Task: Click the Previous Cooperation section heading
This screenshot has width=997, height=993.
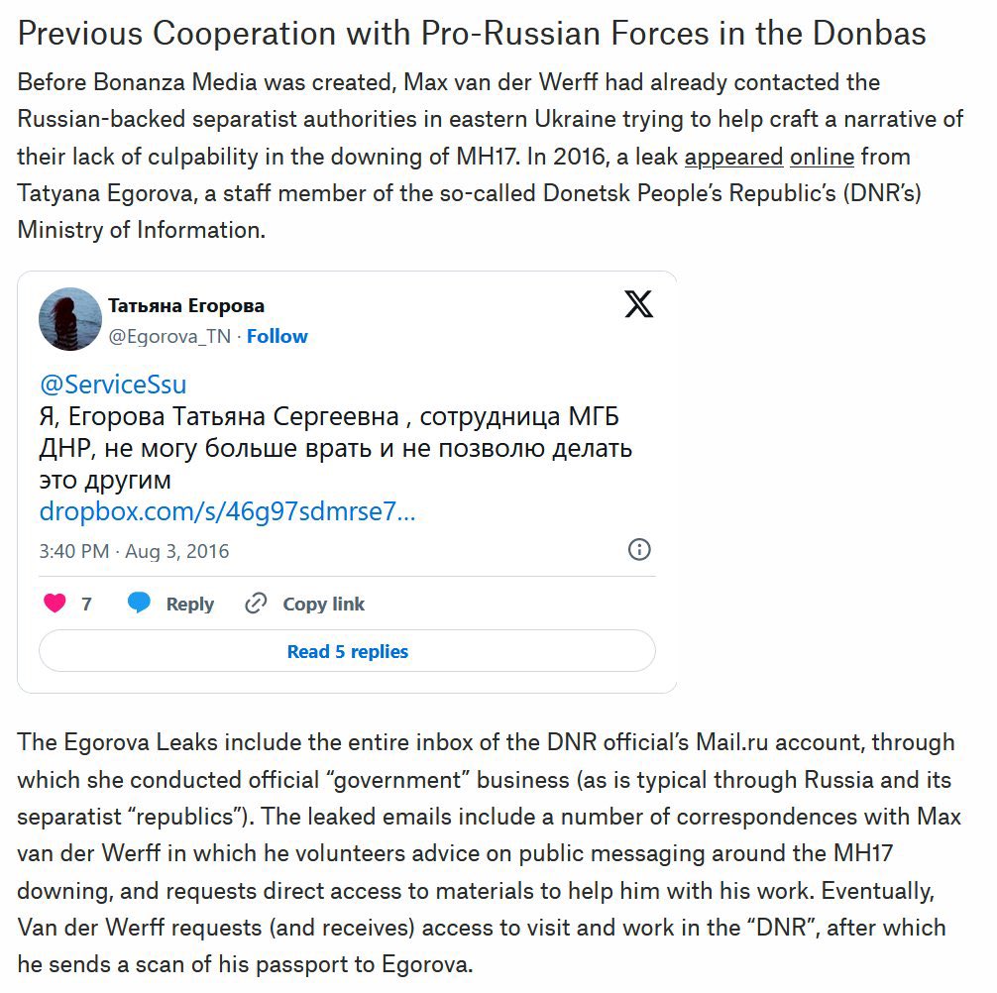Action: (x=471, y=33)
